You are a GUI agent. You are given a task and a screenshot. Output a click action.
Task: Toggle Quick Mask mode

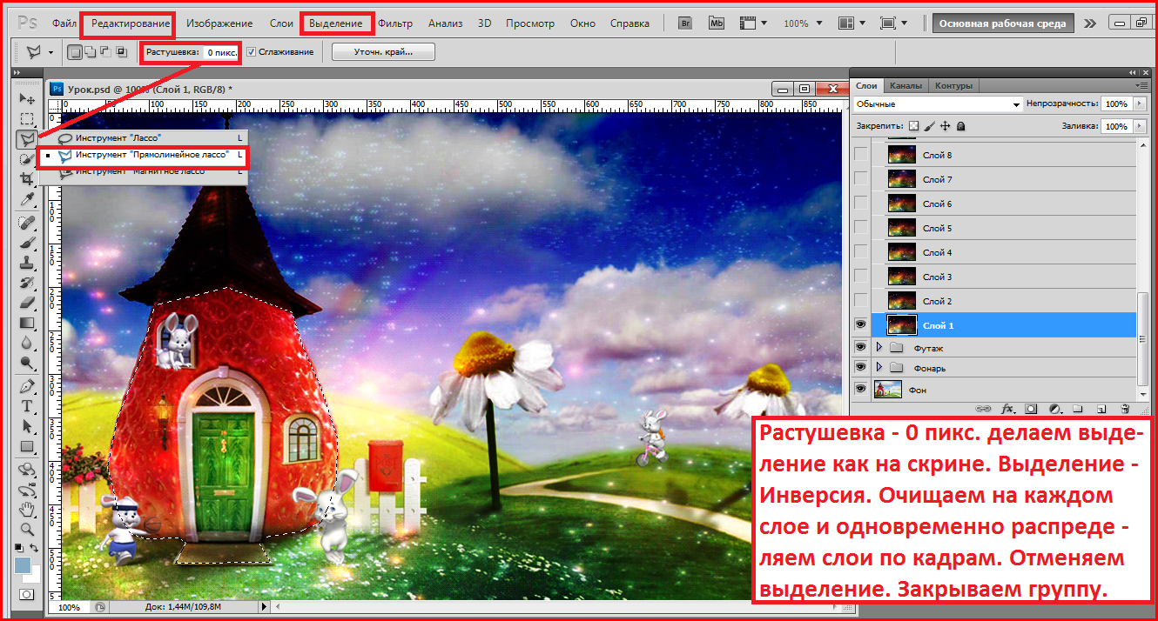click(x=27, y=594)
